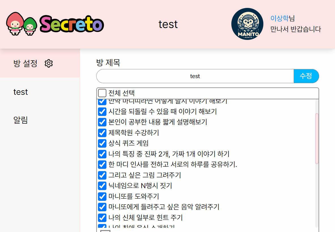The width and height of the screenshot is (335, 232).
Task: Click the green mushroom mascot icon
Action: coord(30,26)
